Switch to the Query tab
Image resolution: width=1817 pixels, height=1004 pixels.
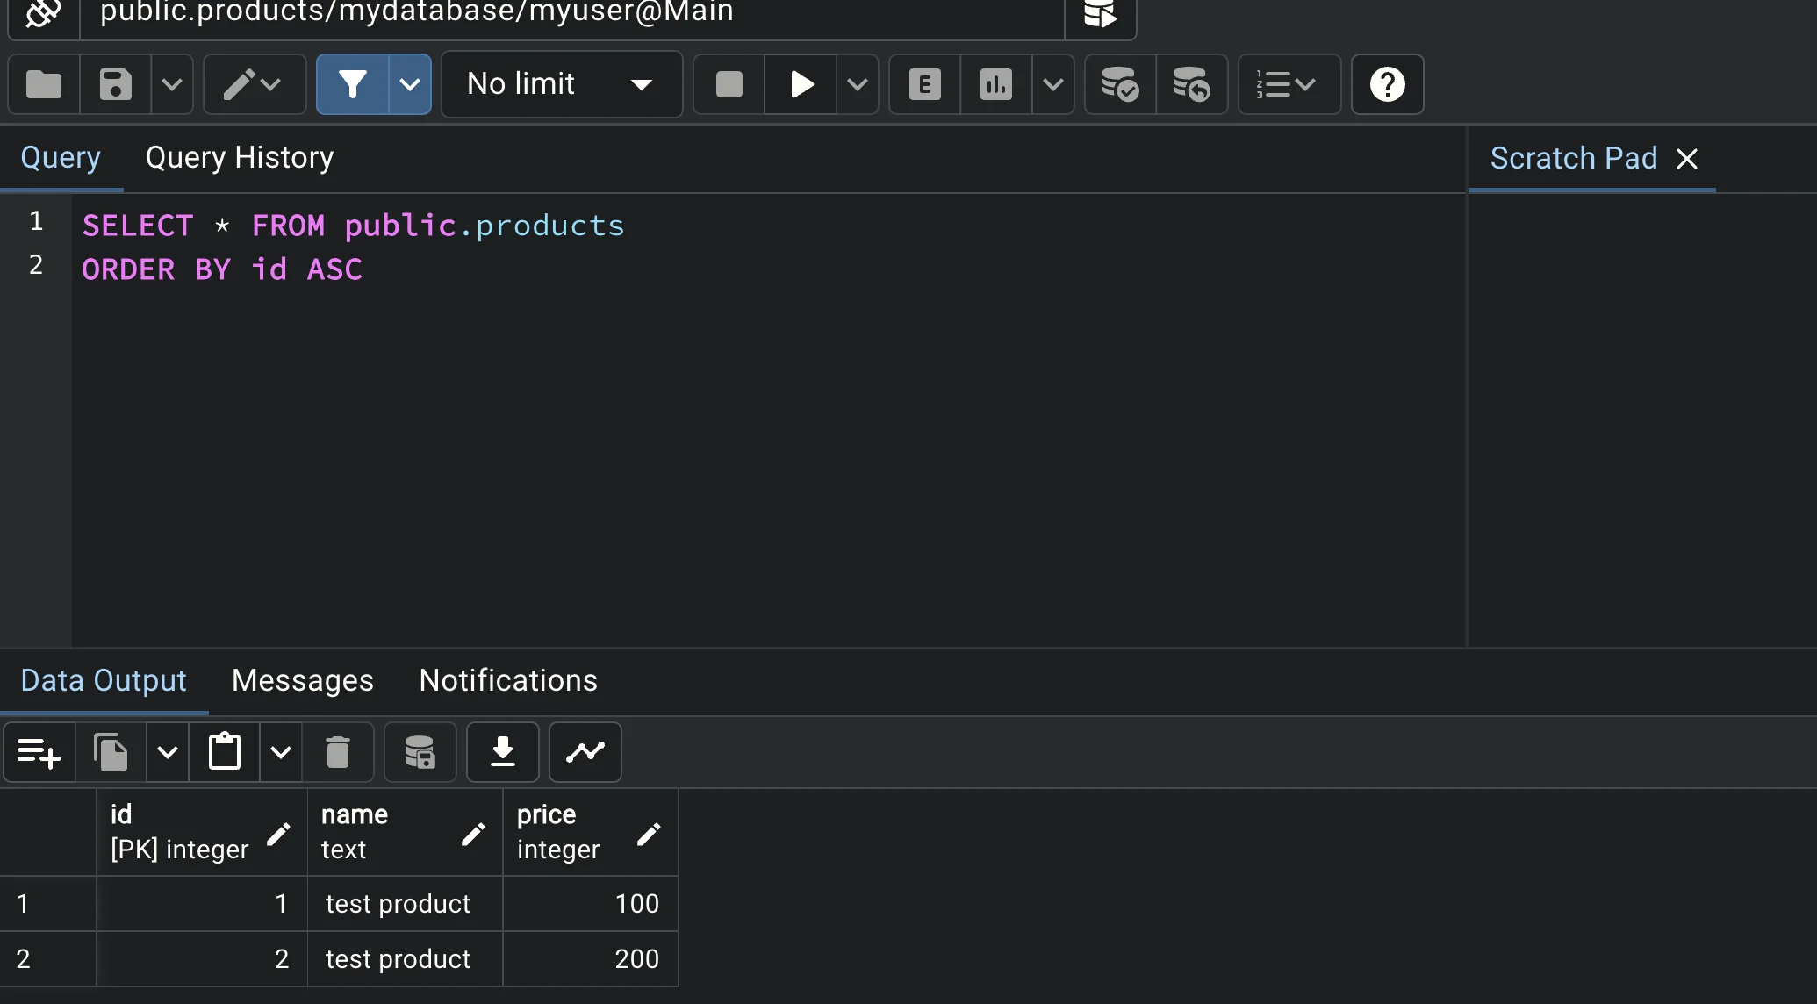point(61,158)
